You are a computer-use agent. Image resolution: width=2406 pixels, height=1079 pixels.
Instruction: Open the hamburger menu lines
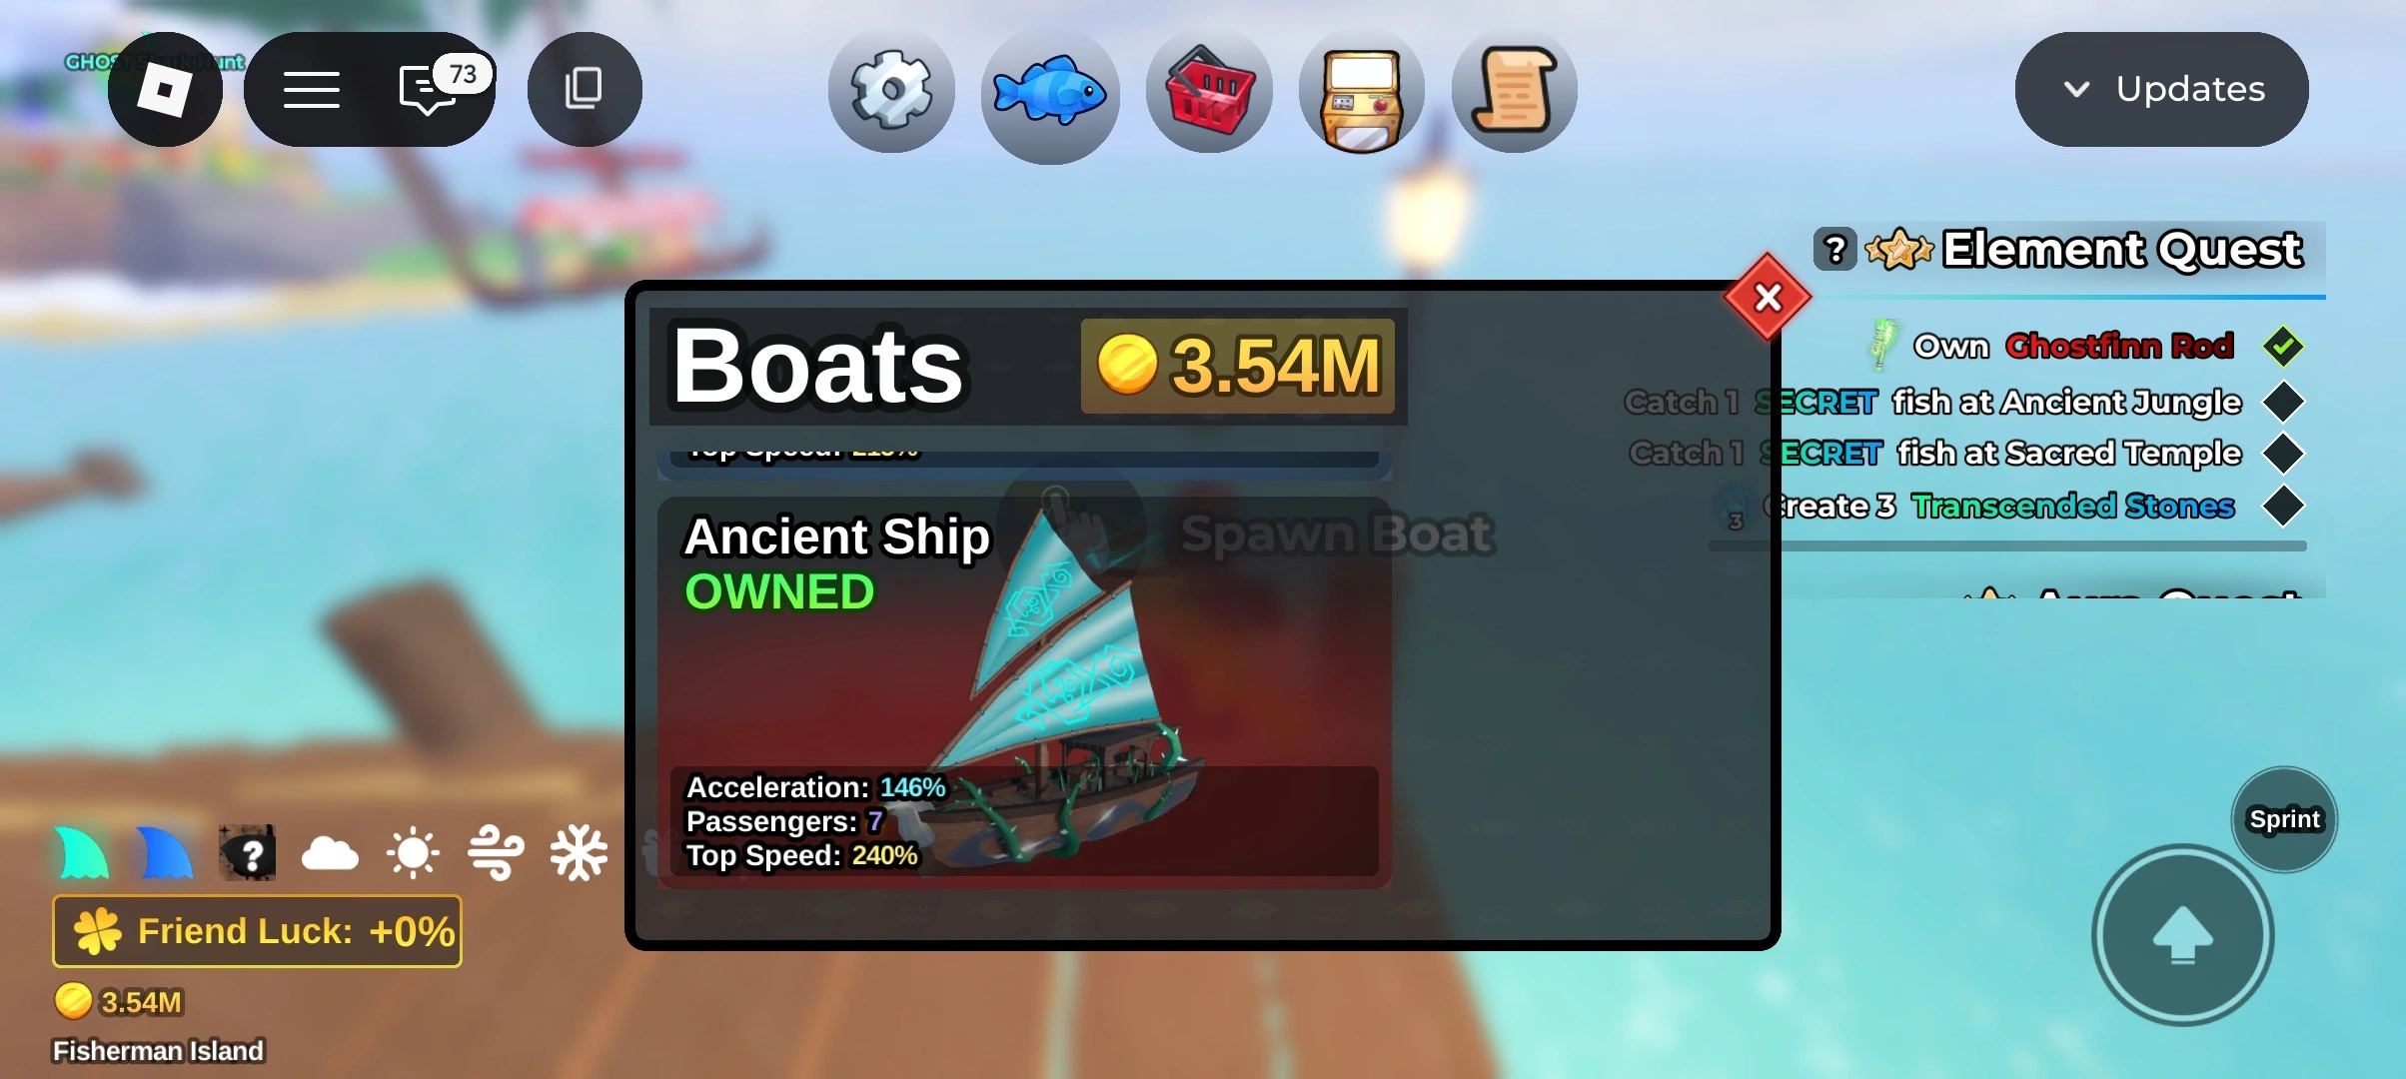tap(312, 89)
